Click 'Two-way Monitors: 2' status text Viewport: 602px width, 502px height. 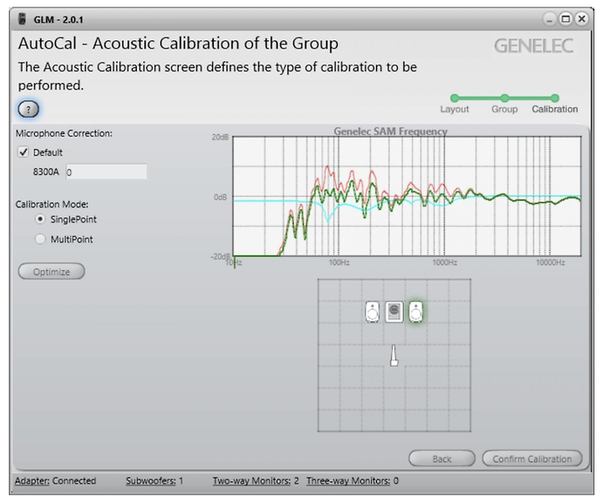[256, 481]
